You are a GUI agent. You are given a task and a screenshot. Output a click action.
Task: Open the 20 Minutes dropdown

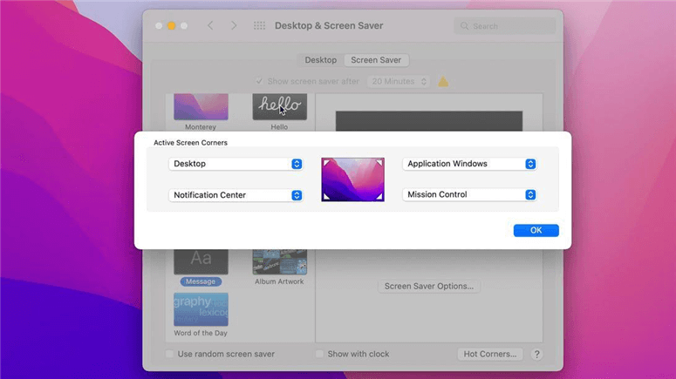tap(399, 81)
